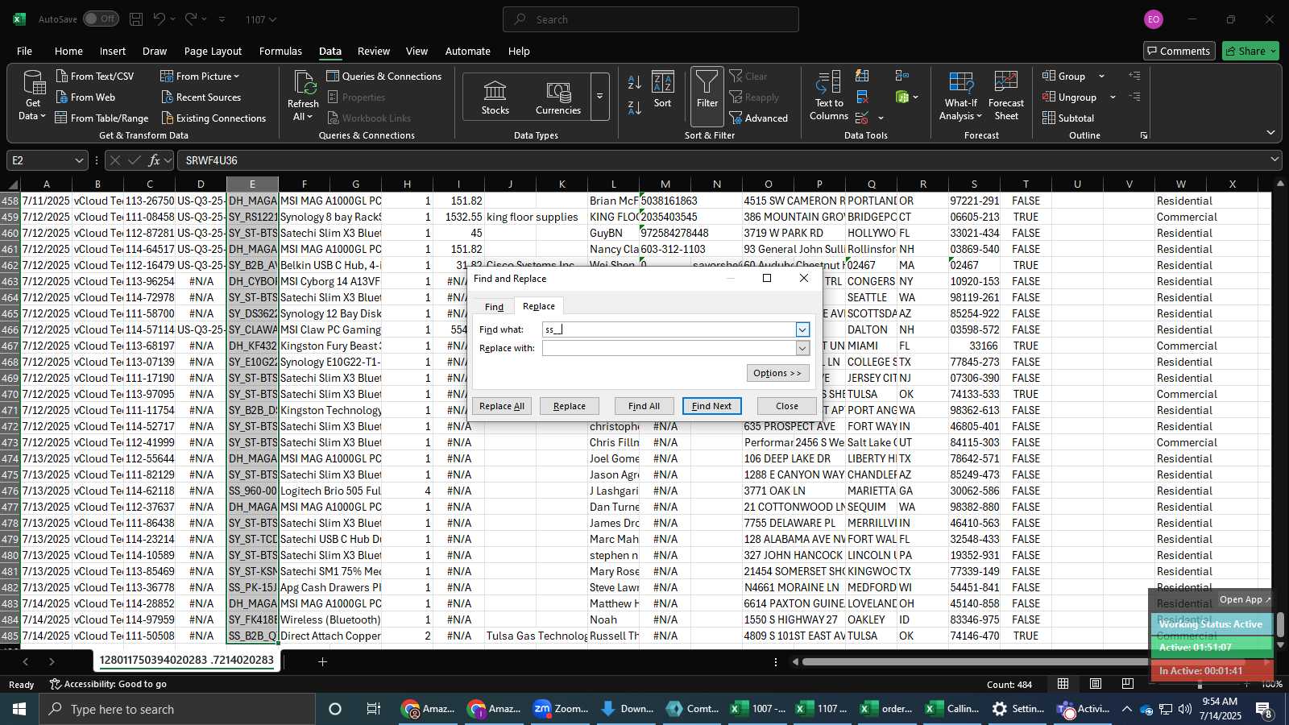Sort A to Z ascending

point(635,82)
